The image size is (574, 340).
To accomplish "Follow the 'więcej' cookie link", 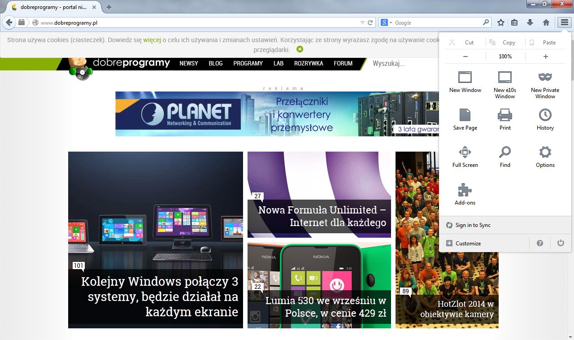I will 152,40.
